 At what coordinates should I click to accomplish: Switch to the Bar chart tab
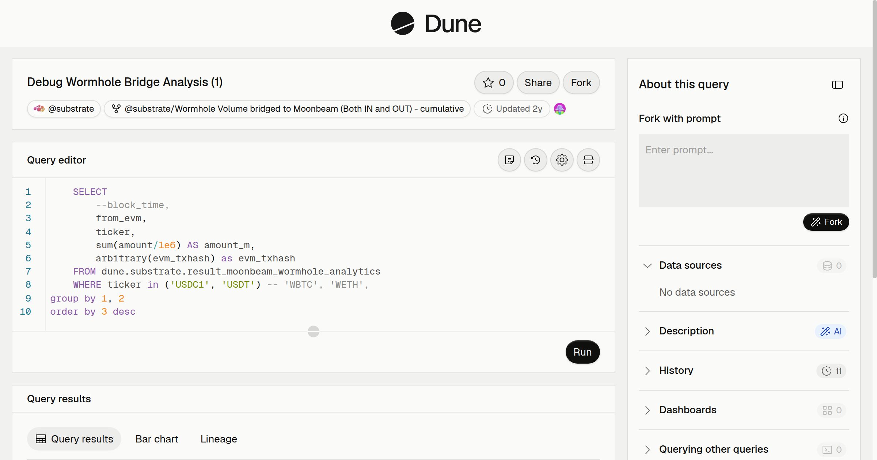point(157,439)
